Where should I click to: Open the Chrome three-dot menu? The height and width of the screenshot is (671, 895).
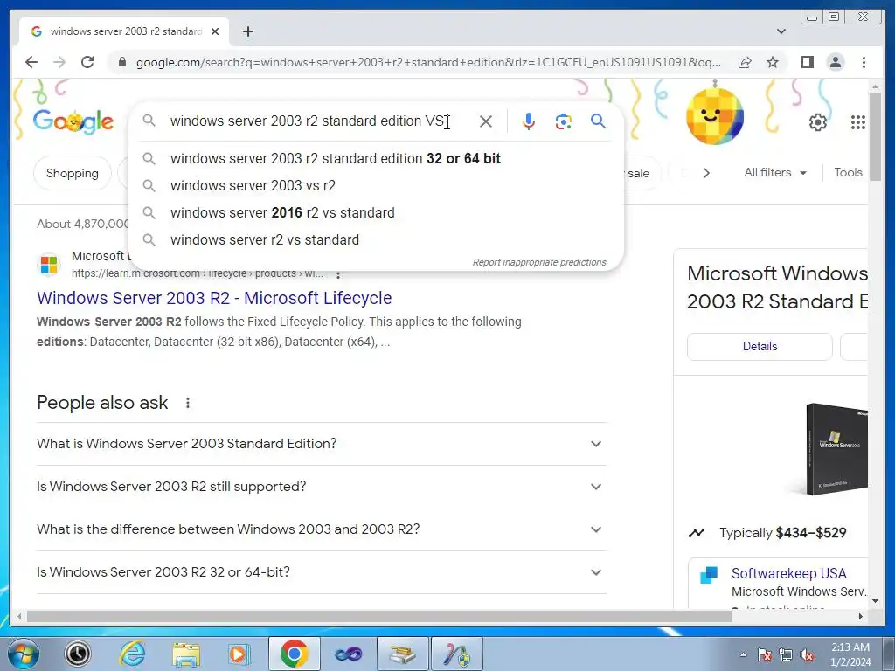tap(864, 62)
